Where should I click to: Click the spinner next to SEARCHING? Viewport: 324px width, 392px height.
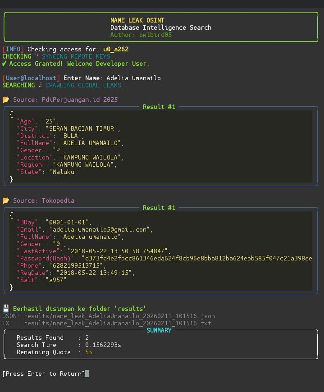coord(41,85)
